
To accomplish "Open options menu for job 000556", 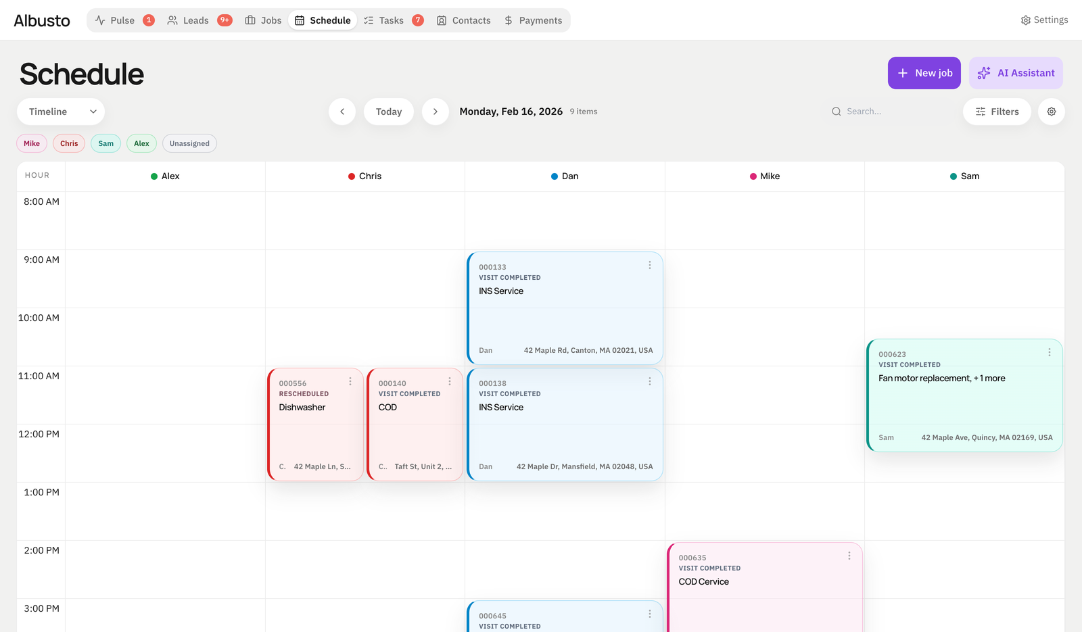I will pos(350,382).
